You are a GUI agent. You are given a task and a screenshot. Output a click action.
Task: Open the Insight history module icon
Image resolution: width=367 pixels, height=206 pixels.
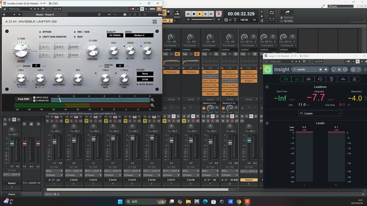click(320, 79)
